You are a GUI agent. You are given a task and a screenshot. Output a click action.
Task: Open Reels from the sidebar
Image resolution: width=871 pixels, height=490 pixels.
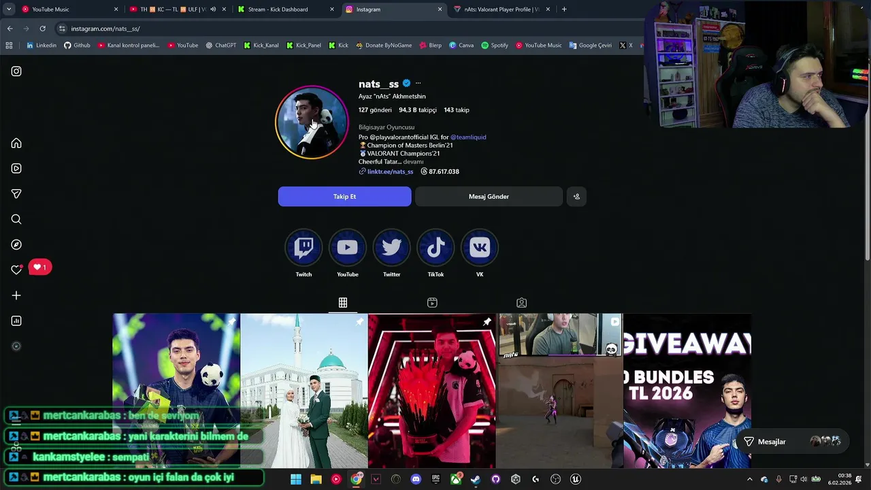pyautogui.click(x=16, y=168)
